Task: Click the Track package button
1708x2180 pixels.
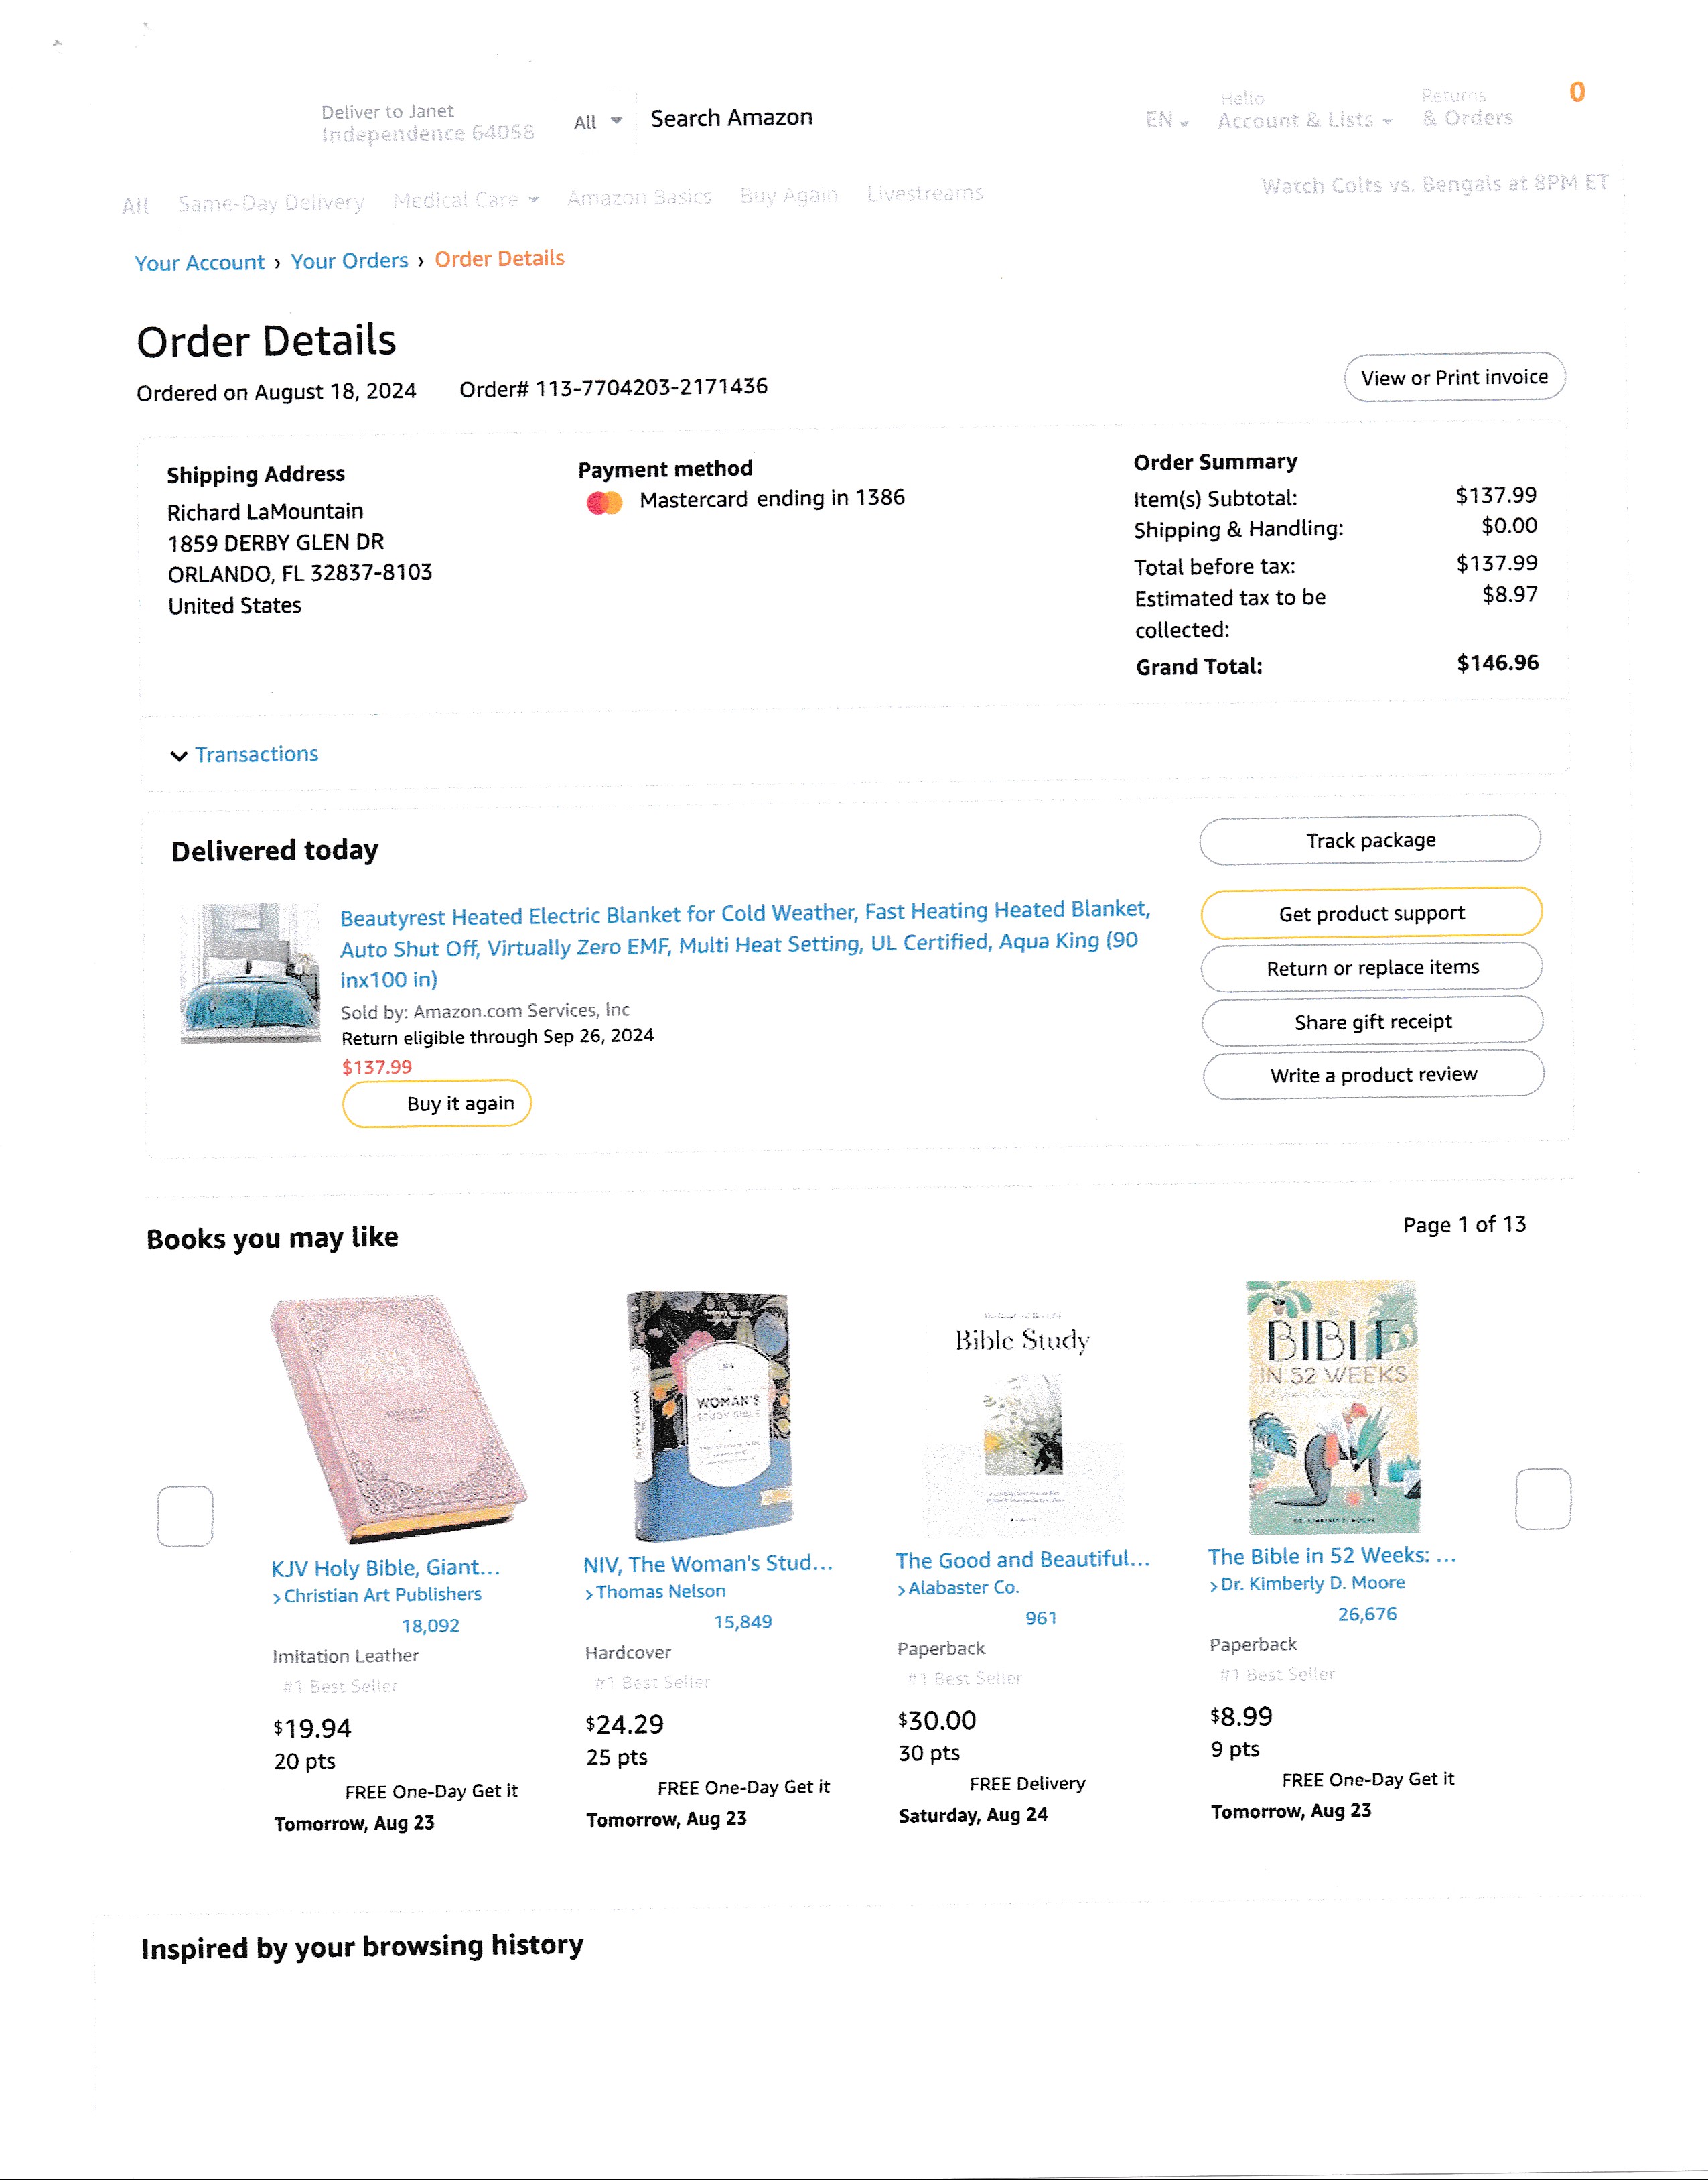Action: (x=1370, y=840)
